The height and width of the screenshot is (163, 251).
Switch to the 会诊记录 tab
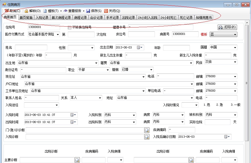(x=96, y=18)
